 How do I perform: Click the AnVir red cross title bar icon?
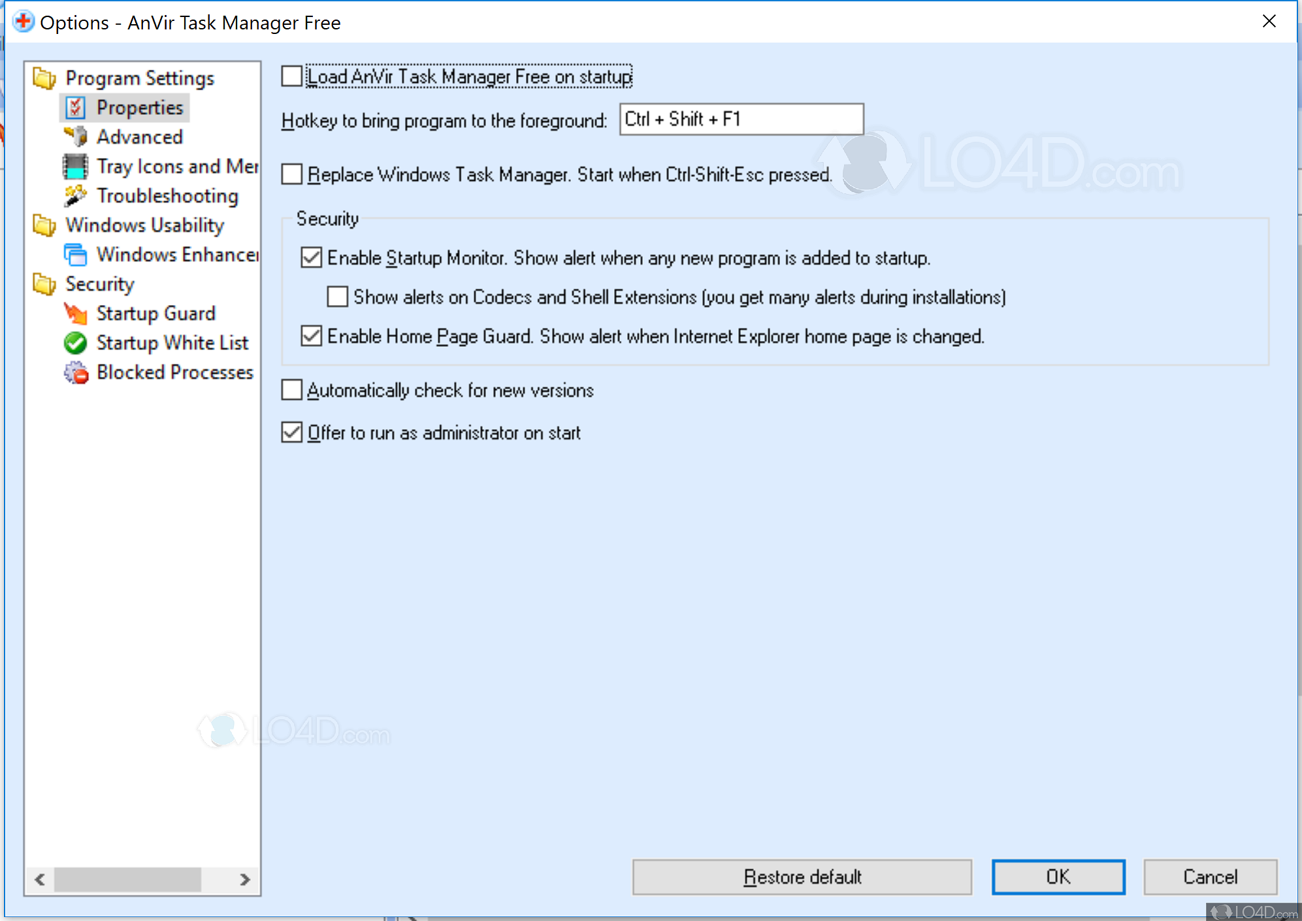(x=24, y=22)
